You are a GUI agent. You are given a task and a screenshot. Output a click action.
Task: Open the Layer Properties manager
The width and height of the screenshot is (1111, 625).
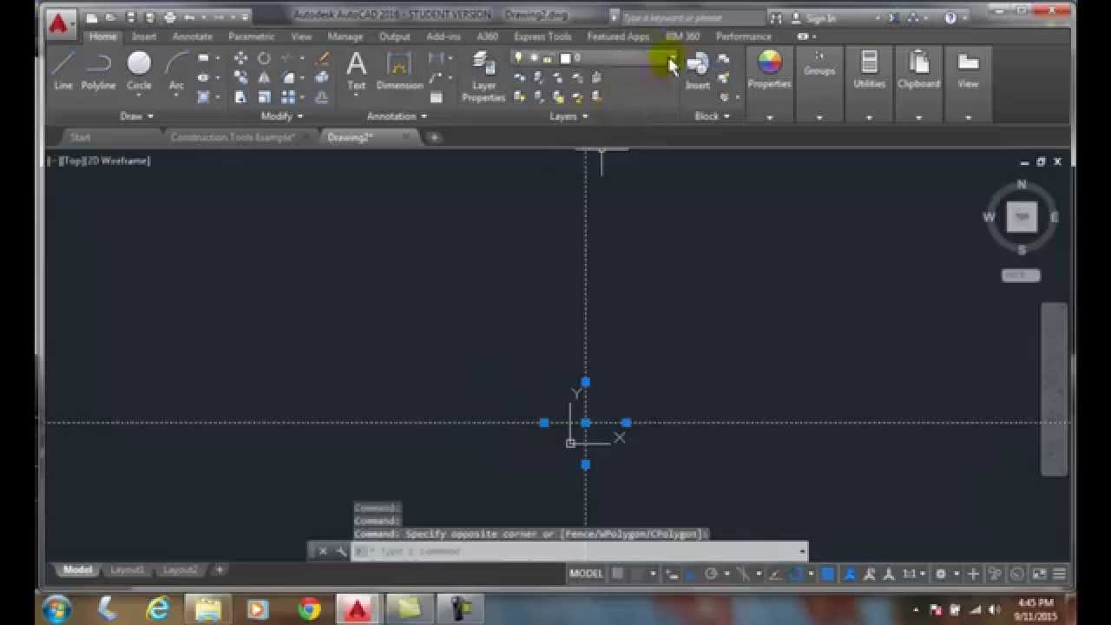point(483,75)
